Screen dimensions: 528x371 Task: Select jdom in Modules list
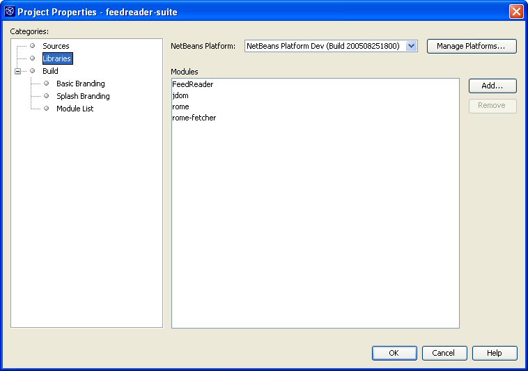coord(315,95)
